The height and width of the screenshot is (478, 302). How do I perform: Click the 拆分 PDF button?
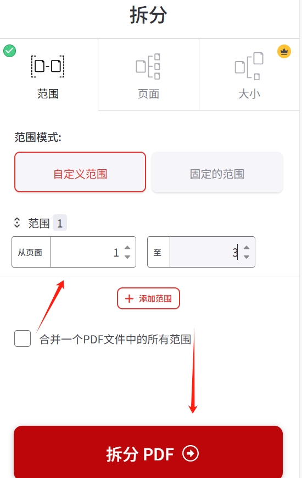tap(148, 452)
